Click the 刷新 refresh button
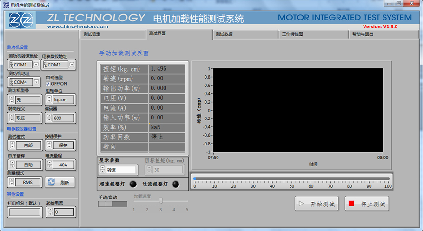The image size is (423, 231). tap(60, 182)
